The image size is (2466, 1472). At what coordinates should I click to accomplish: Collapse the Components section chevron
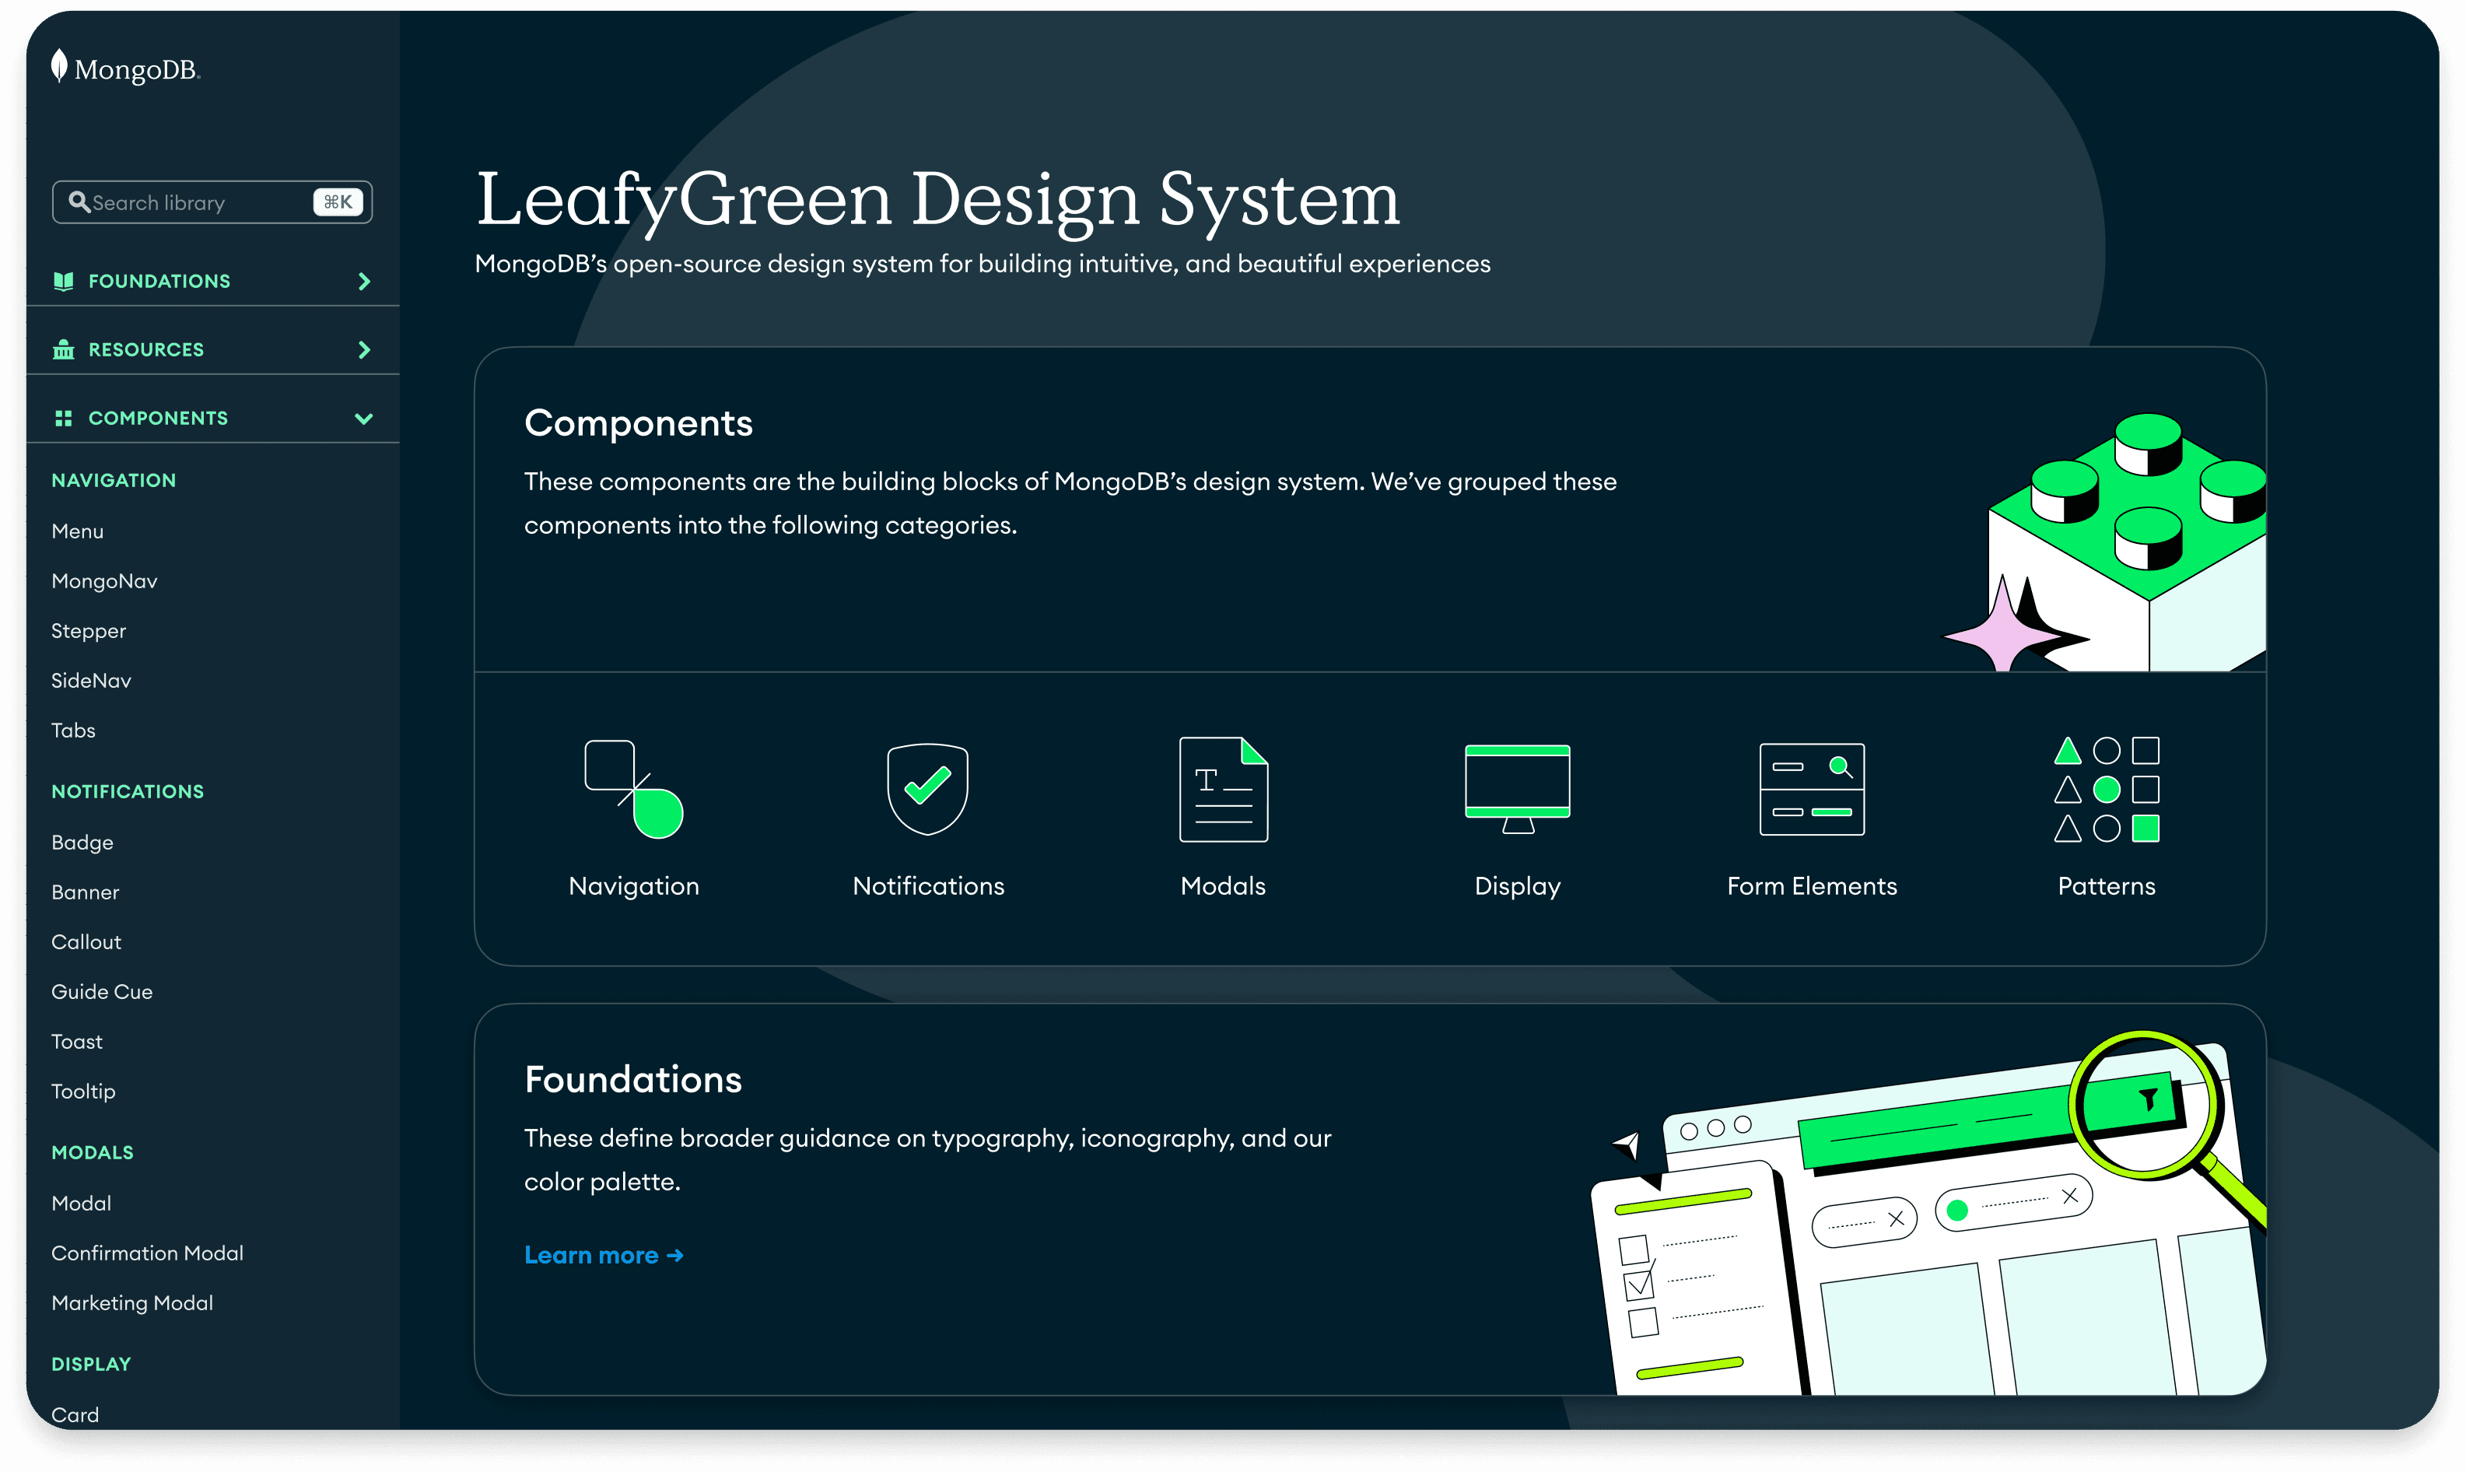364,419
